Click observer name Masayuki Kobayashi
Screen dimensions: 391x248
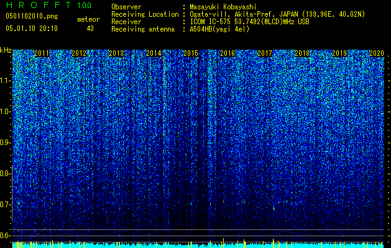pos(223,7)
